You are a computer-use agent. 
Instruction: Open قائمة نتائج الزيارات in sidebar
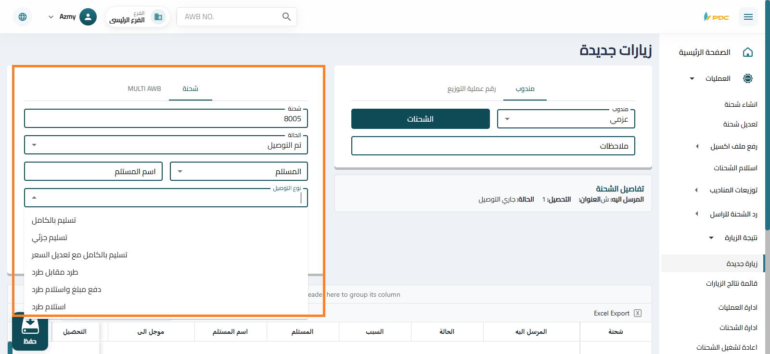(731, 283)
